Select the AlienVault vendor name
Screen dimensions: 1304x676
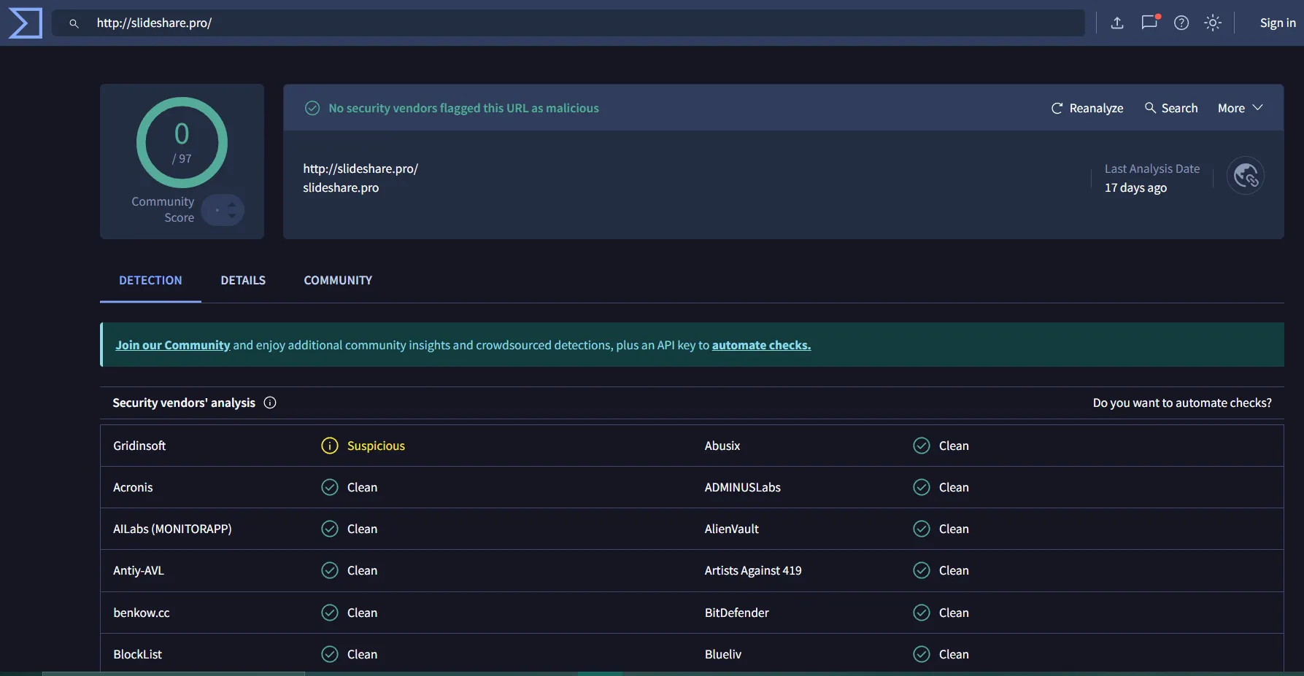(732, 529)
